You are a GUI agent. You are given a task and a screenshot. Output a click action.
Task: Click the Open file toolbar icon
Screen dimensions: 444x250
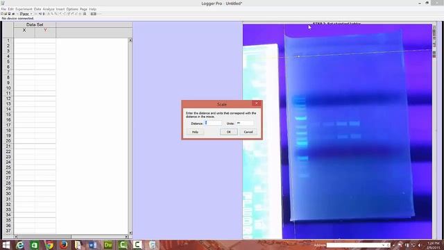[x=6, y=14]
